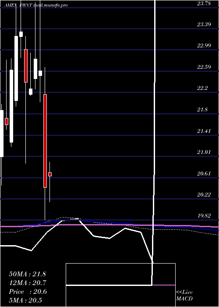This screenshot has height=307, width=219.
Task: Click the 19.82 price axis label
Action: click(x=204, y=216)
